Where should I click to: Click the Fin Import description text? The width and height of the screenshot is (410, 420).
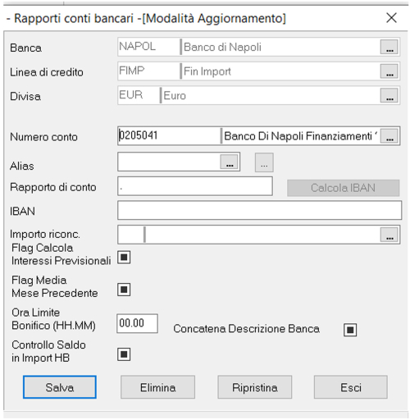tap(207, 71)
